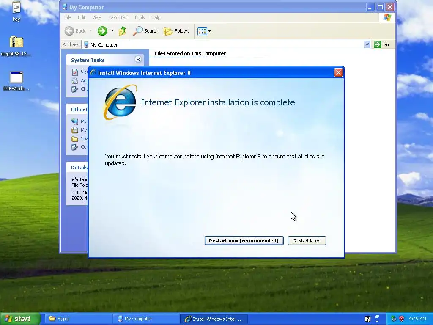Click the red security shield tray icon
Viewport: 433px width, 325px height.
pos(402,319)
